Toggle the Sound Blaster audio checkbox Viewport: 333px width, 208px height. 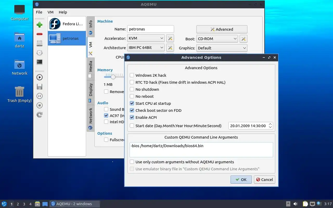106,109
